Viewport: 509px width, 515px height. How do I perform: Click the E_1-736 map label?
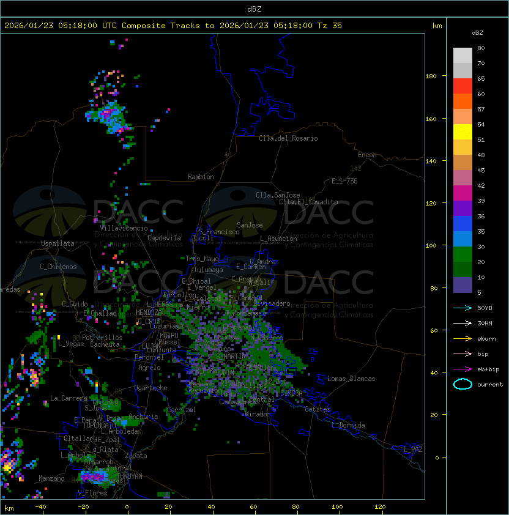tap(344, 181)
